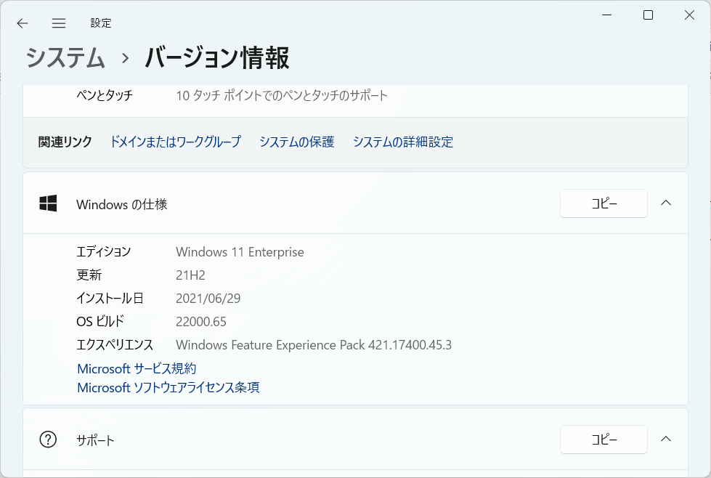Copy the サポート section details
Viewport: 711px width, 478px height.
coord(604,439)
